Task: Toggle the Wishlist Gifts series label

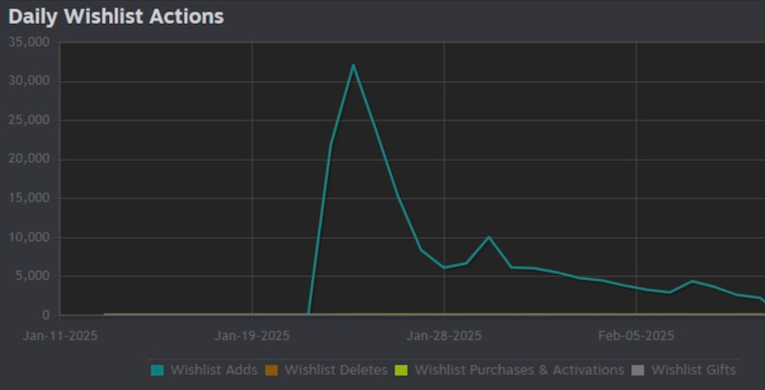Action: 694,370
